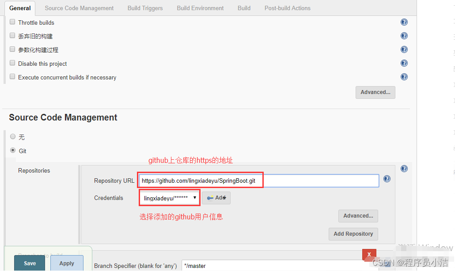Click Advanced button in Repositories section
The width and height of the screenshot is (455, 271).
pos(358,216)
